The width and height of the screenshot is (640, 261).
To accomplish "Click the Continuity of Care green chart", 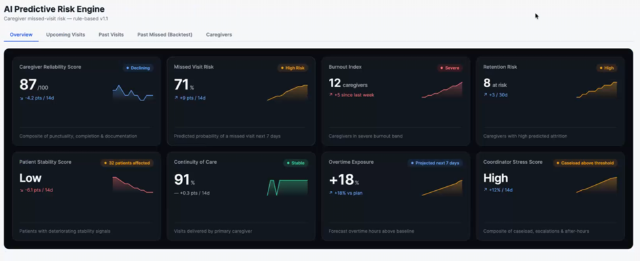I will tap(288, 188).
